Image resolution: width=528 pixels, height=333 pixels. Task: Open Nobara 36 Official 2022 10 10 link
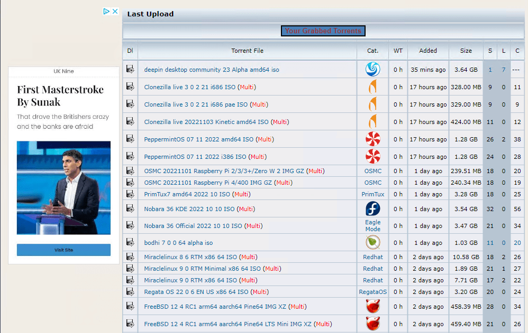tap(193, 226)
